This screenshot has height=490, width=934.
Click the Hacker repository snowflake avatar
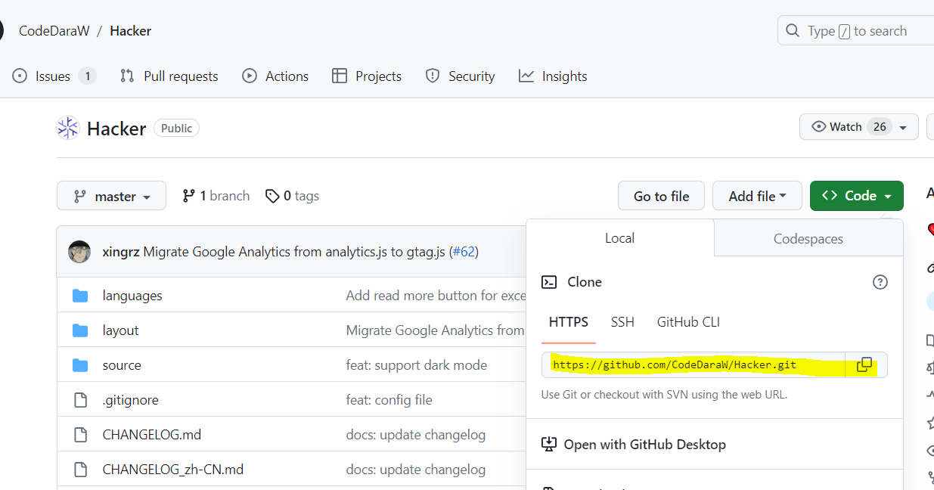coord(68,129)
